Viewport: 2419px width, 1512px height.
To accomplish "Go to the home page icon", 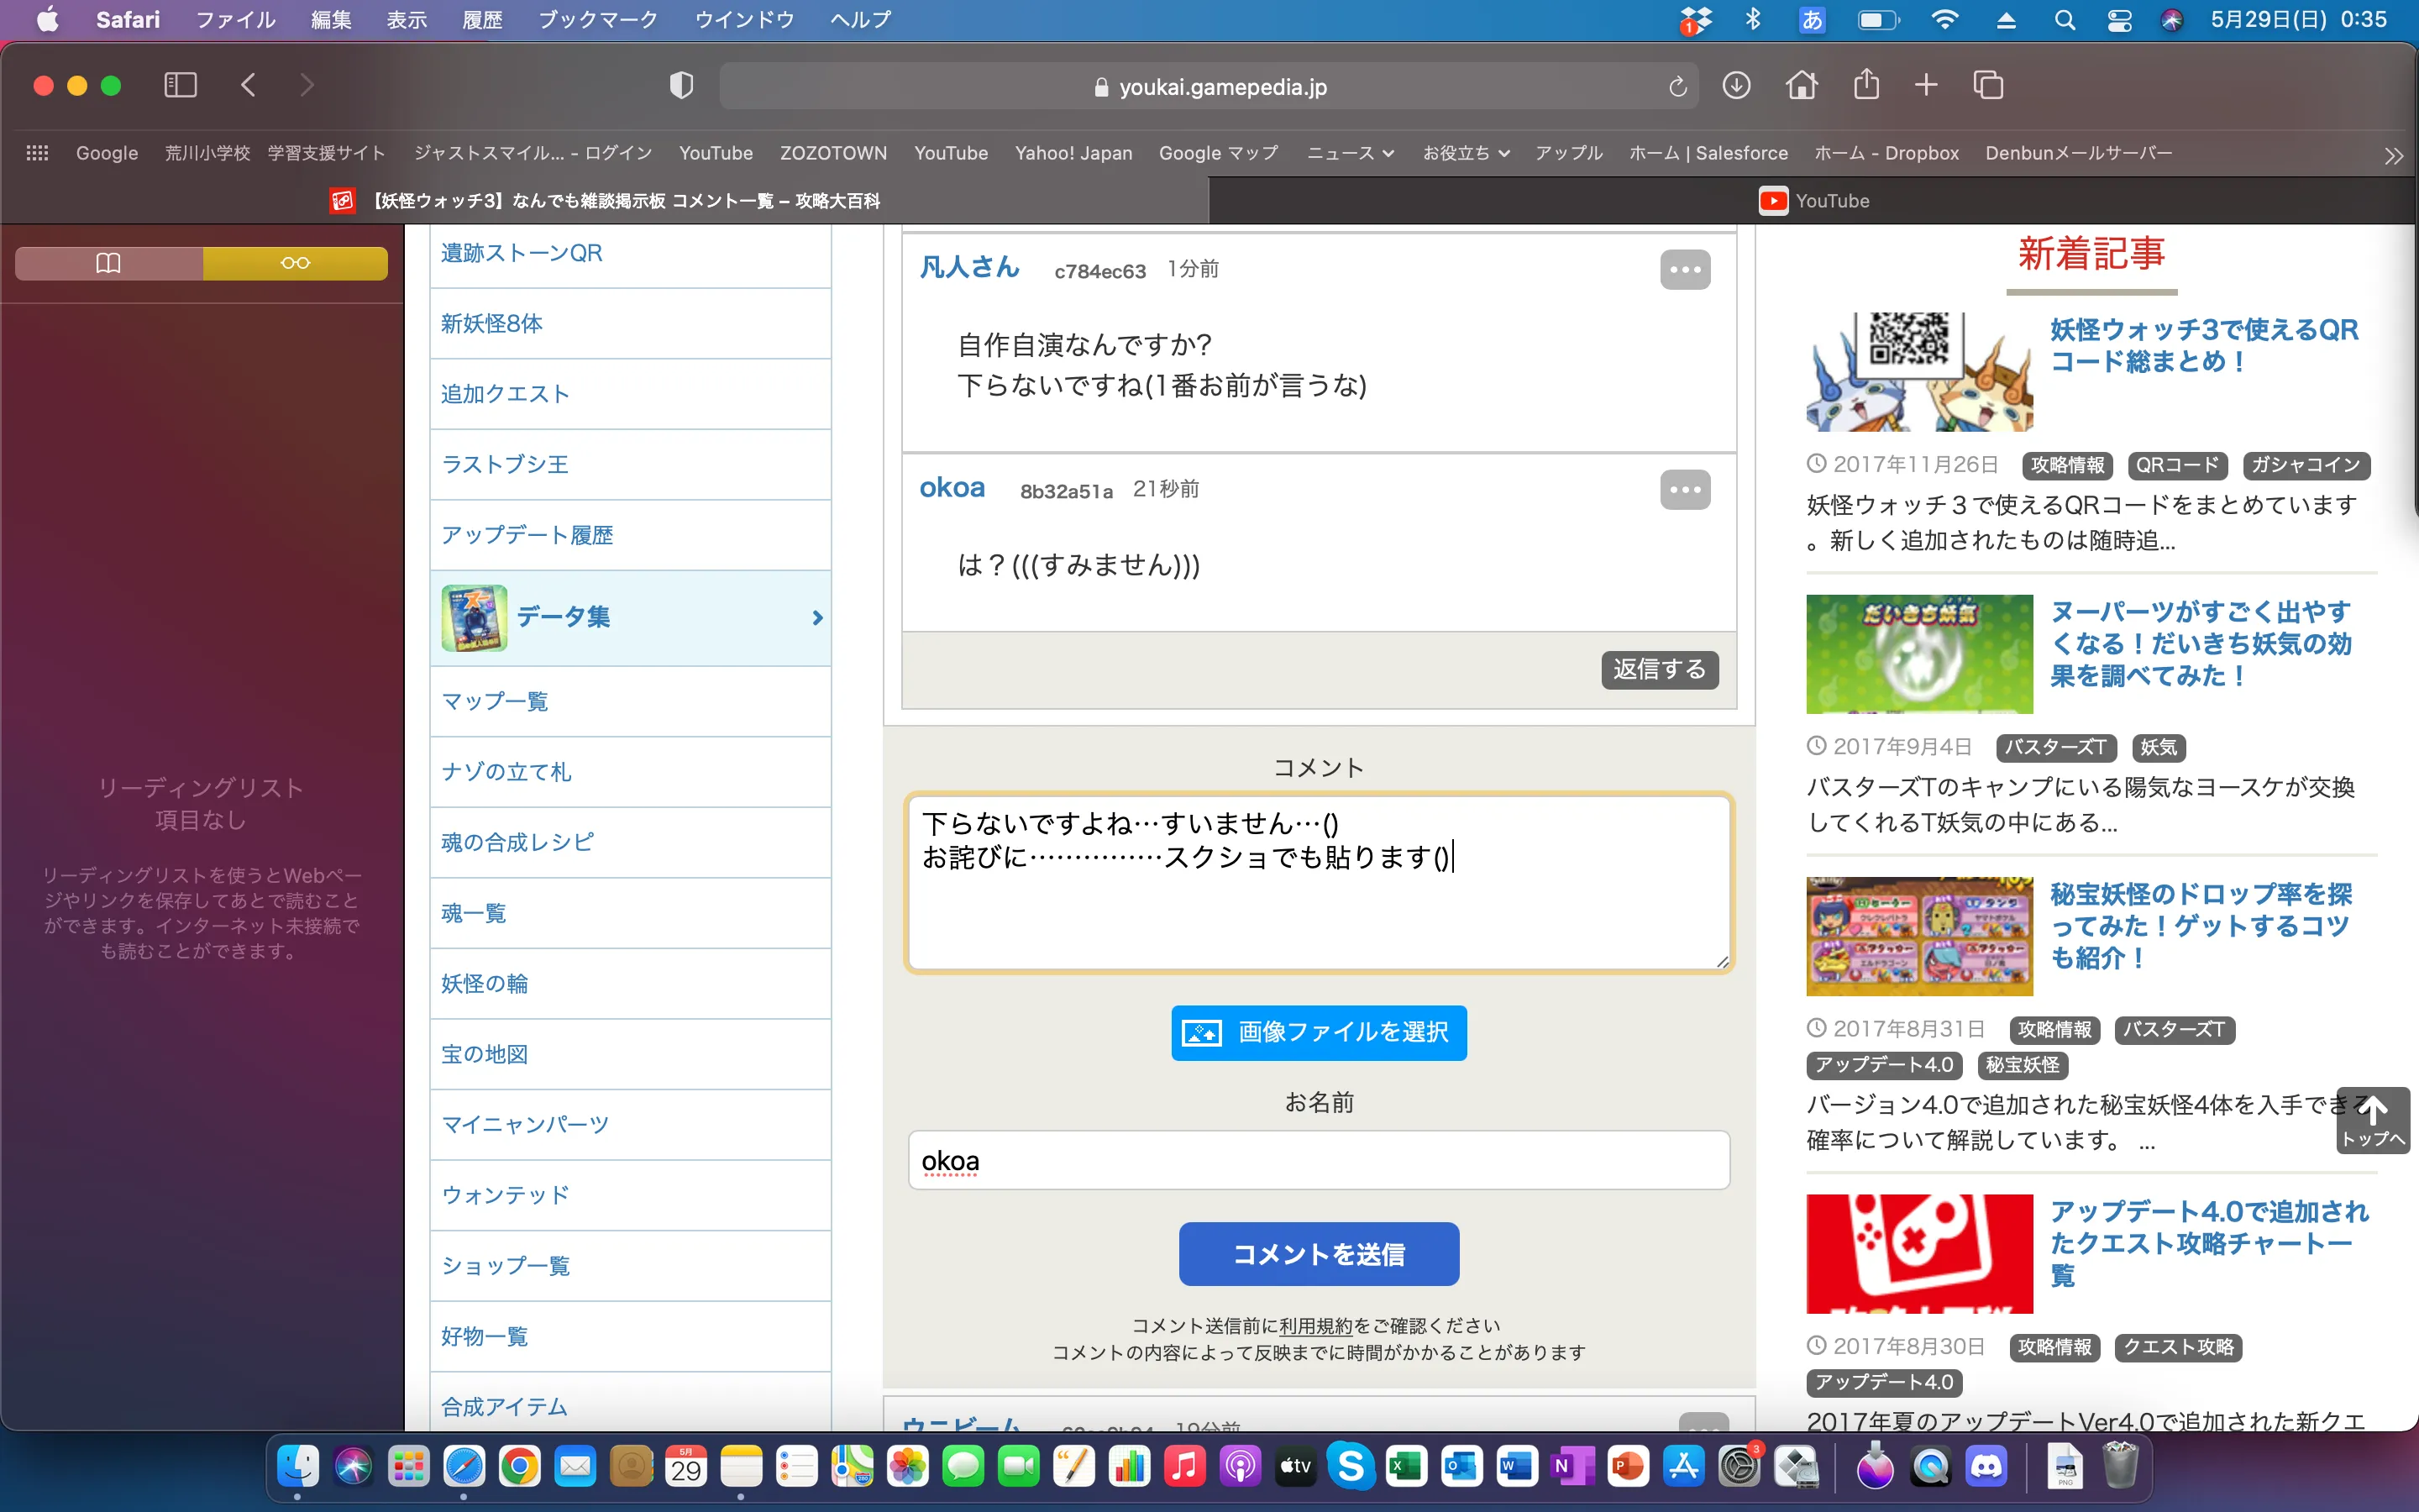I will click(1802, 86).
